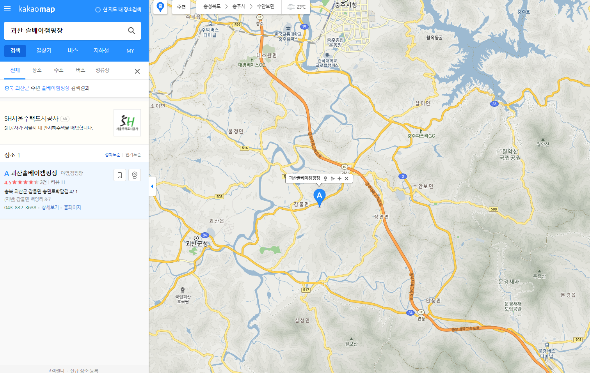
Task: Click the 월악산 국립공원 label
Action: (x=510, y=155)
